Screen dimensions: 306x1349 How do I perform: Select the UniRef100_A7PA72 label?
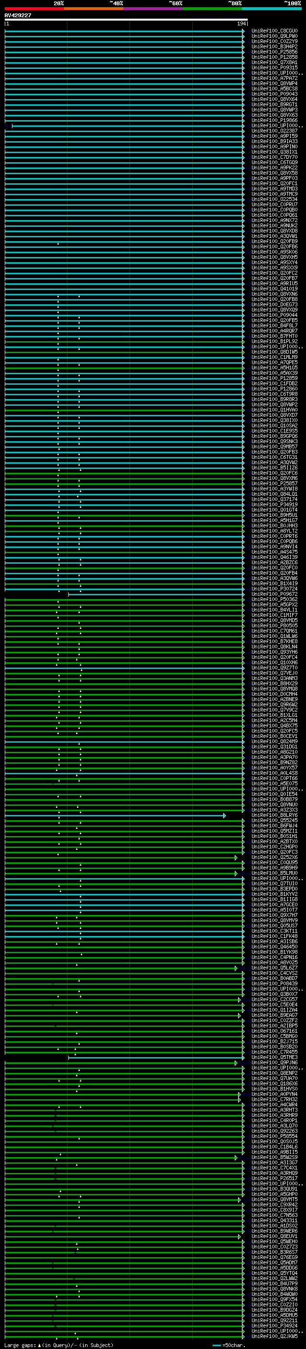pos(274,78)
